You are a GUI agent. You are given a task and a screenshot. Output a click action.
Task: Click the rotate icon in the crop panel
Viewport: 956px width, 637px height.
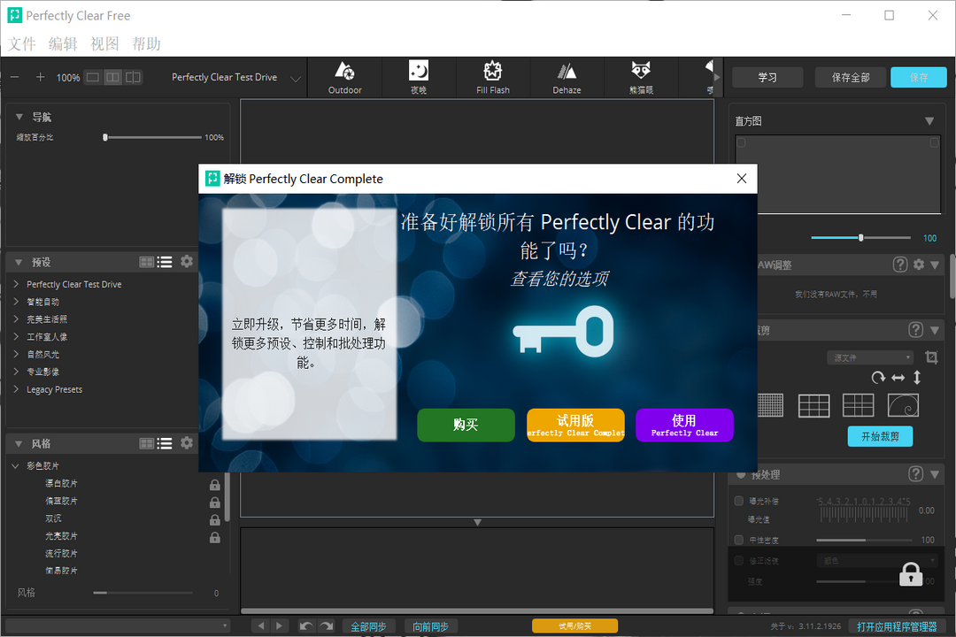(878, 378)
